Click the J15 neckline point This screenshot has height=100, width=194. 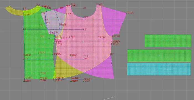tap(86, 17)
